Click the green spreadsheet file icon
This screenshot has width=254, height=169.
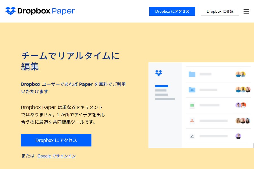tap(192, 105)
